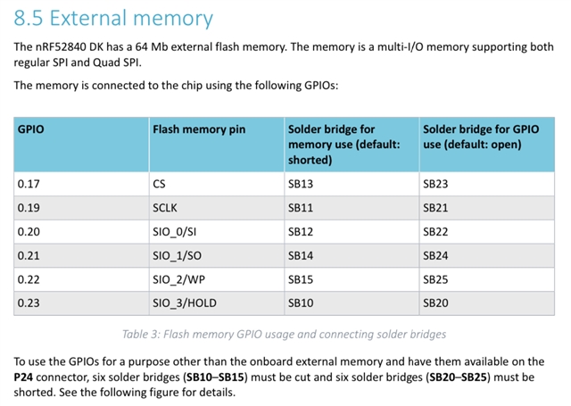The width and height of the screenshot is (571, 406).
Task: Select the 0.17 GPIO cell
Action: coord(81,184)
